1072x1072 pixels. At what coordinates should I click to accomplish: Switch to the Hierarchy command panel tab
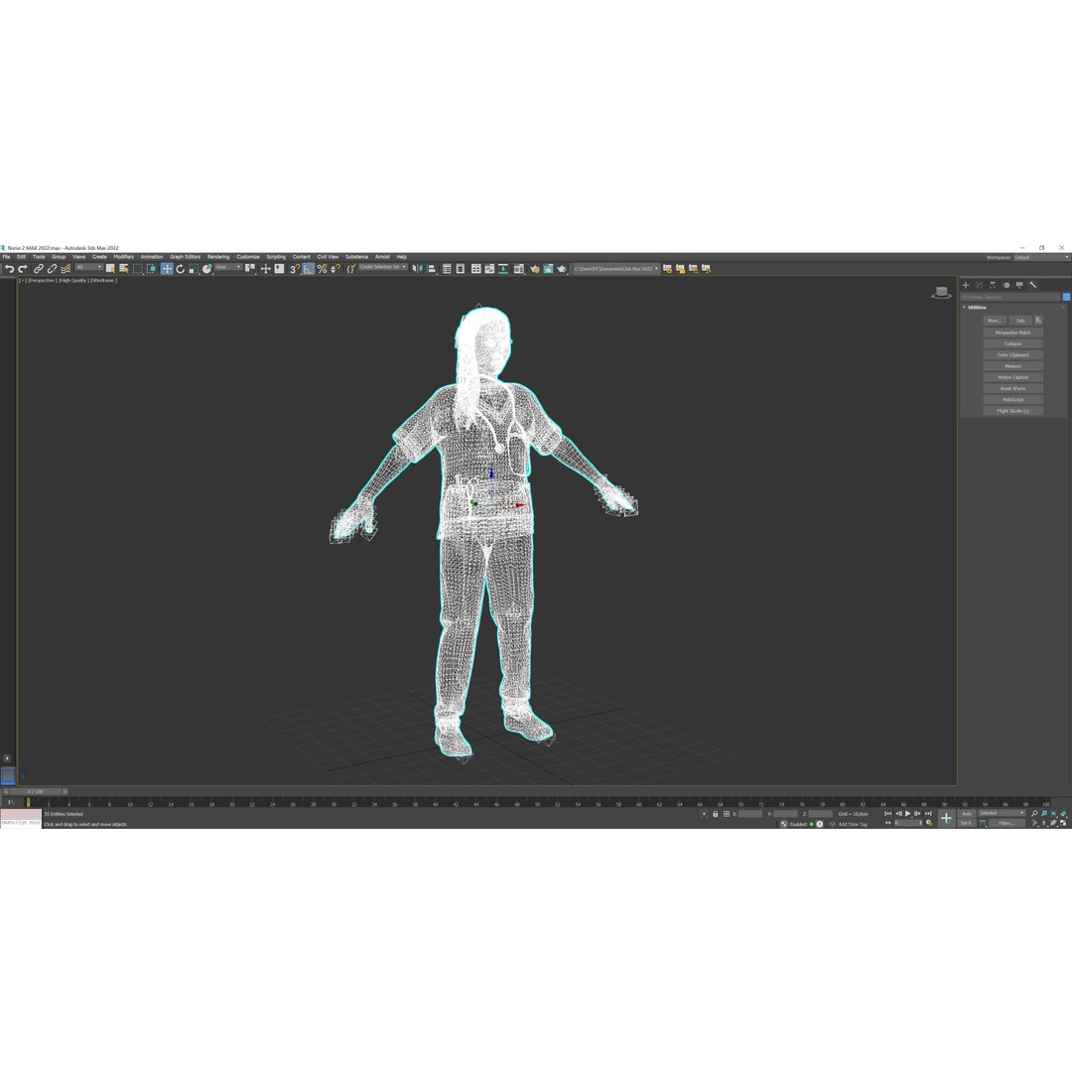(x=993, y=285)
